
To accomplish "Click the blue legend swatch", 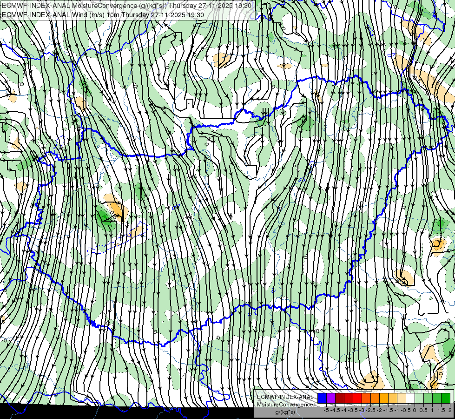I will coord(322,399).
